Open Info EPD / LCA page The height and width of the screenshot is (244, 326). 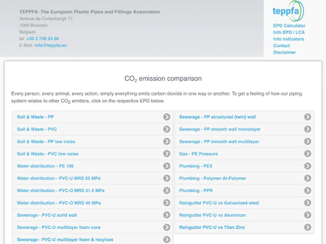[x=289, y=32]
